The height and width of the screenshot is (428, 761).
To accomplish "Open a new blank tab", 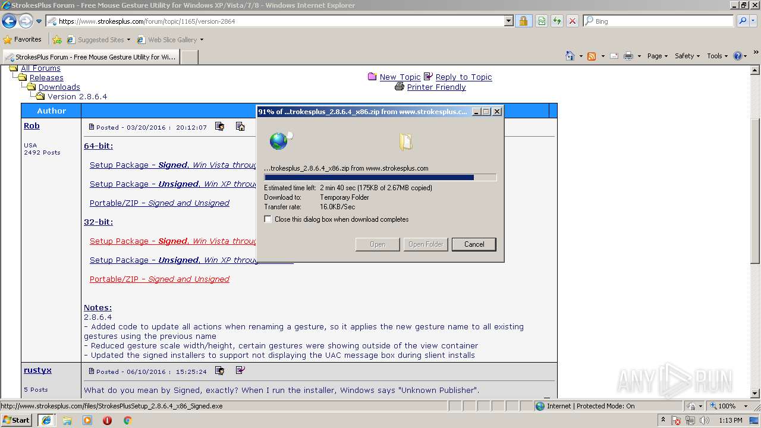I will pos(189,57).
